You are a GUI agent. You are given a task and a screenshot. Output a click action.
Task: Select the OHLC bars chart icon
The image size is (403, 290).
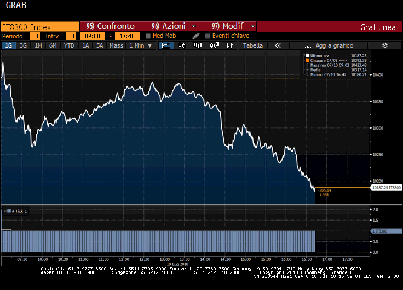(229, 45)
